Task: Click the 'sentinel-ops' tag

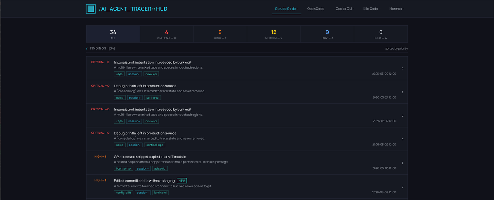Action: click(155, 145)
